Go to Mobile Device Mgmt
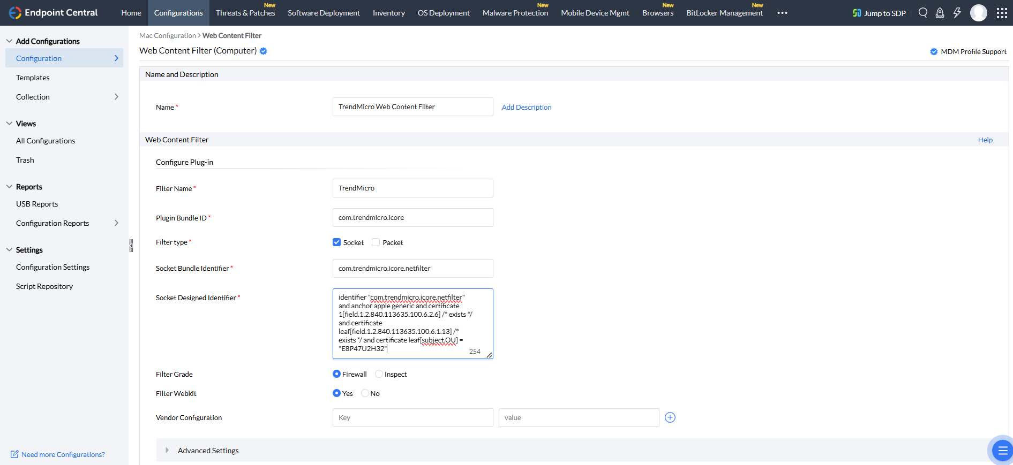The image size is (1013, 465). point(595,13)
